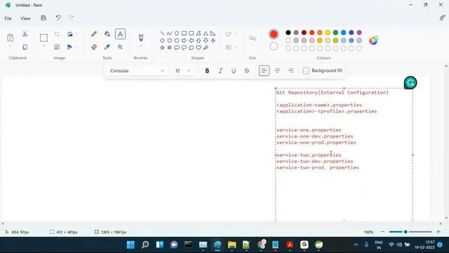Expand the Paste options arrow

coord(11,46)
